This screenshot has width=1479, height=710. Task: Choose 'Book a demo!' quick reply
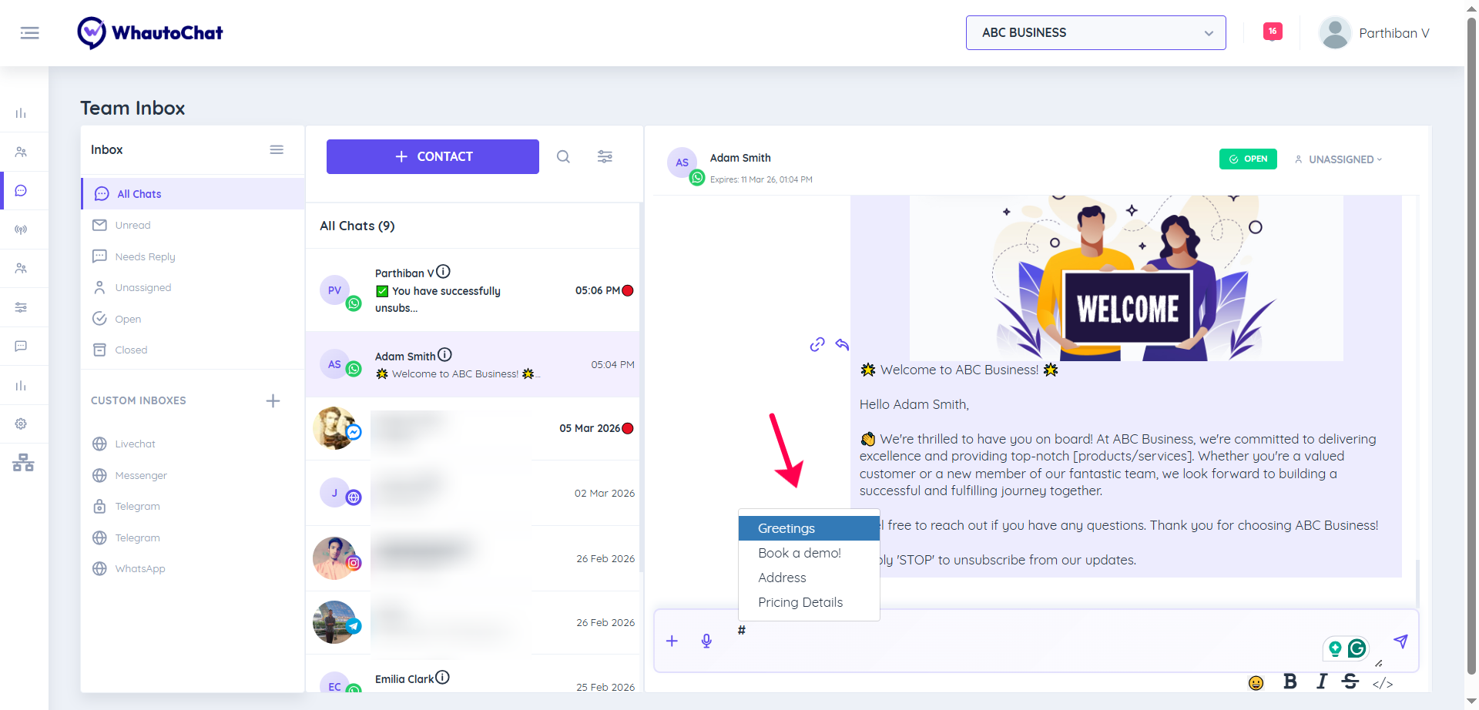(x=800, y=553)
